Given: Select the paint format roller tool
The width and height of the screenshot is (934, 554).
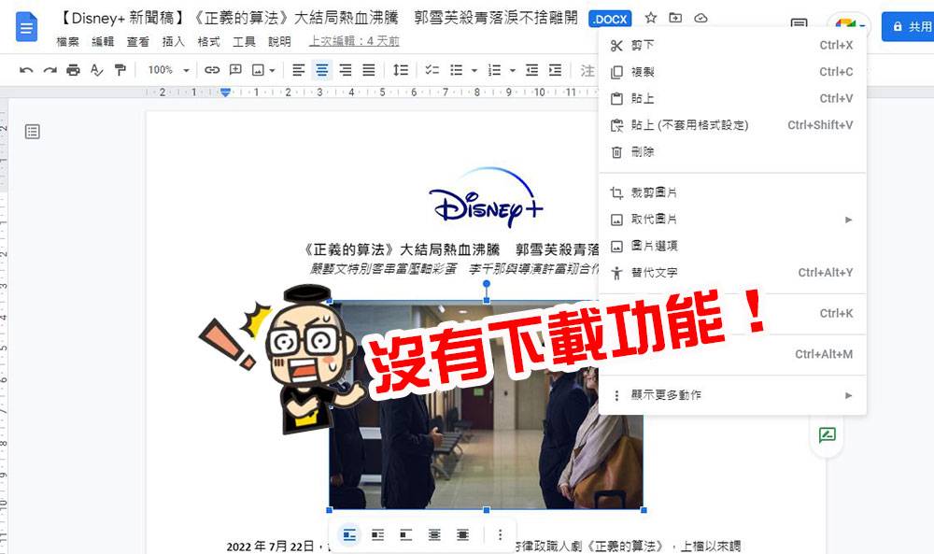Looking at the screenshot, I should 120,70.
